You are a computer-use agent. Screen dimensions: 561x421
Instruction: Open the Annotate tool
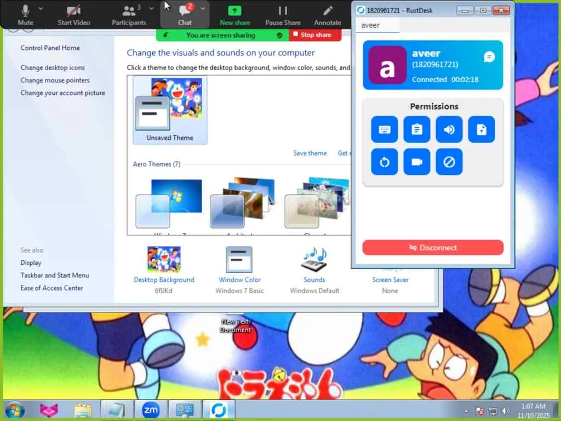pyautogui.click(x=328, y=15)
